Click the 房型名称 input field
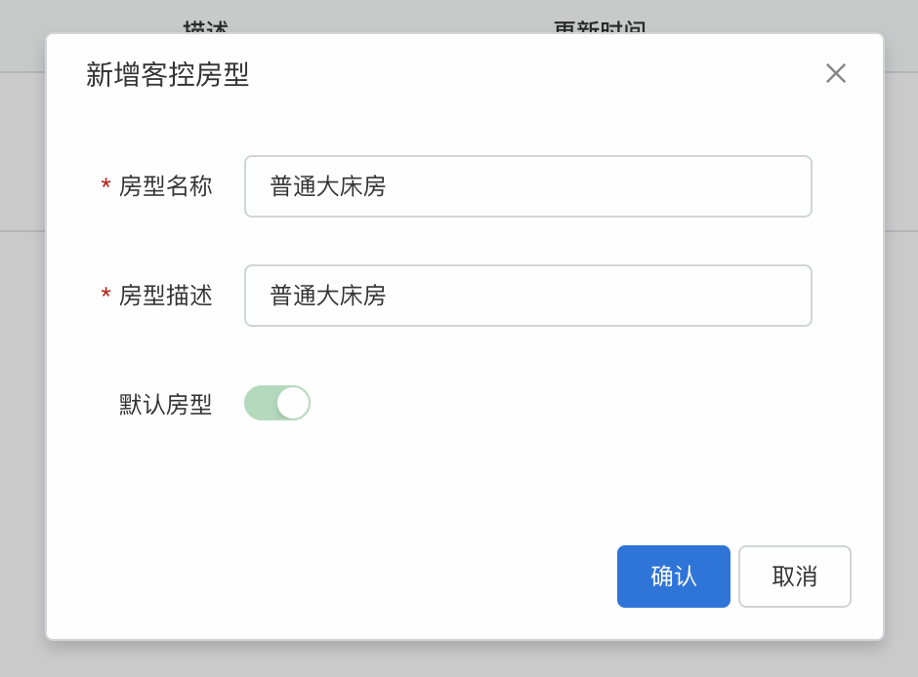The height and width of the screenshot is (677, 918). pyautogui.click(x=528, y=186)
